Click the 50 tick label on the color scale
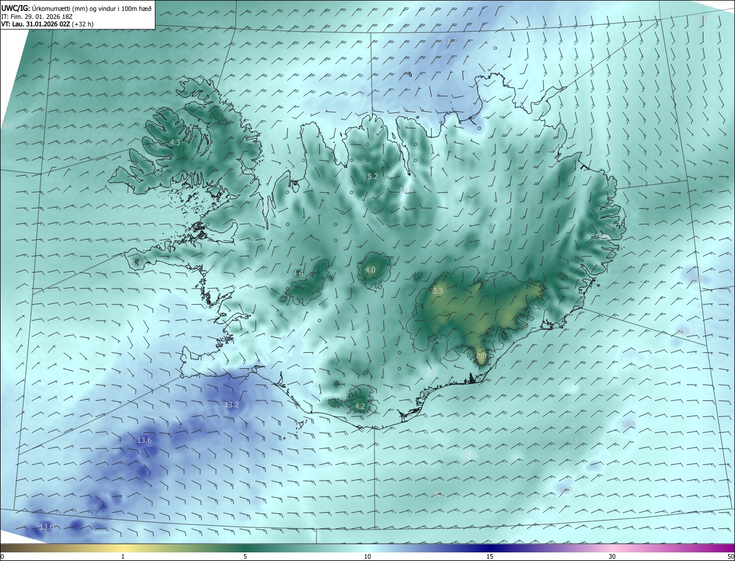Viewport: 735px width, 561px height. [730, 556]
